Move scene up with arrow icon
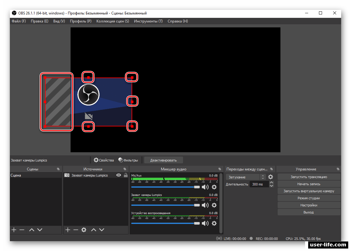The image size is (351, 251). [x=32, y=230]
